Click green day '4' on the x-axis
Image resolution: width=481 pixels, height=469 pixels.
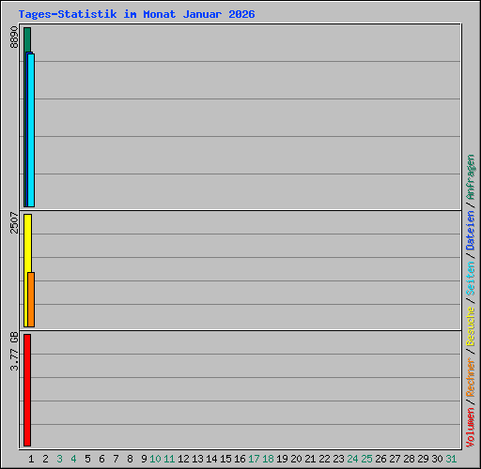pos(73,459)
